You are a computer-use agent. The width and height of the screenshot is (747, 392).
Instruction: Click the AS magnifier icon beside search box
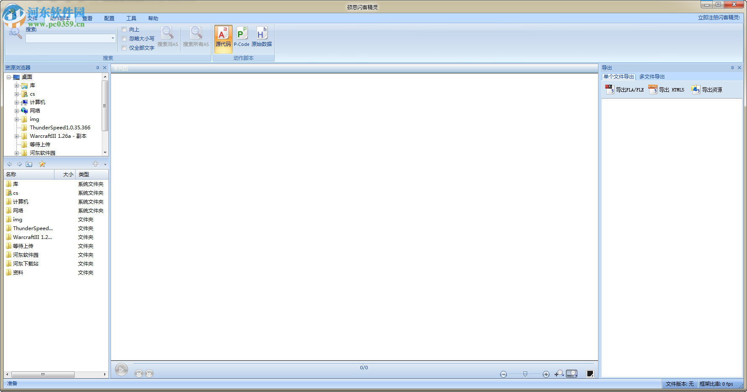coord(15,33)
